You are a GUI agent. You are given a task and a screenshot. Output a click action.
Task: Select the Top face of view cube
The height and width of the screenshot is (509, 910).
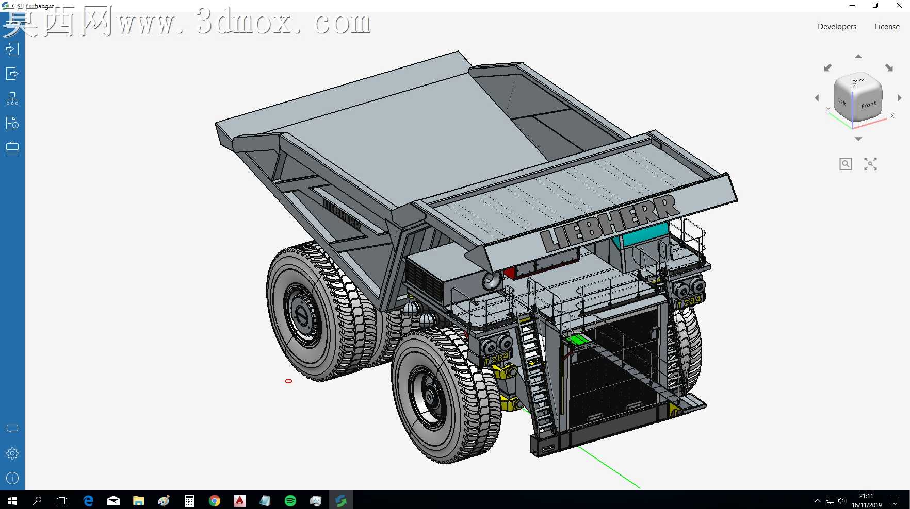click(x=857, y=81)
